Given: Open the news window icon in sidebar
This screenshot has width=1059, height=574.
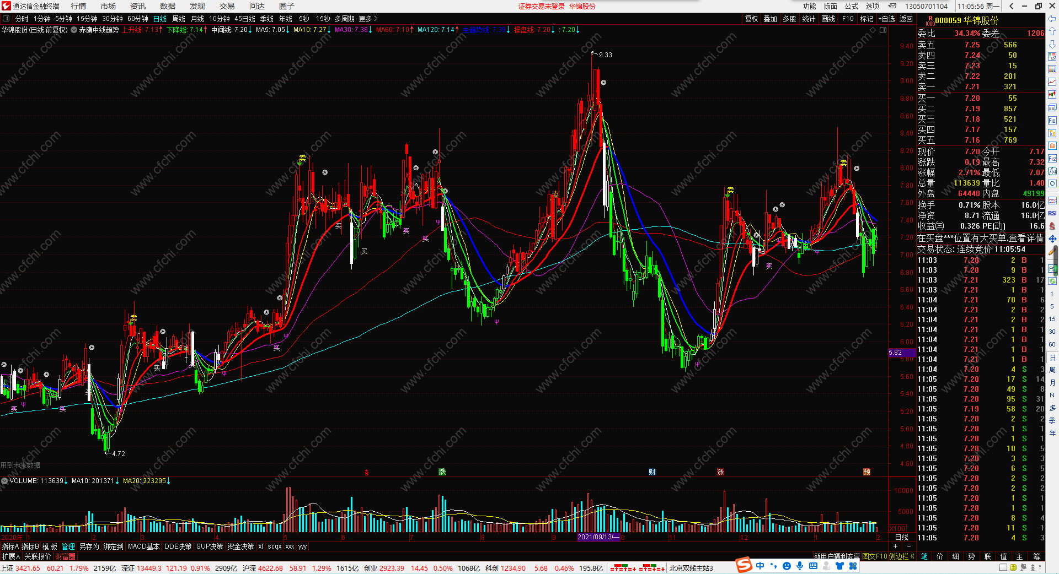Looking at the screenshot, I should tap(1052, 108).
